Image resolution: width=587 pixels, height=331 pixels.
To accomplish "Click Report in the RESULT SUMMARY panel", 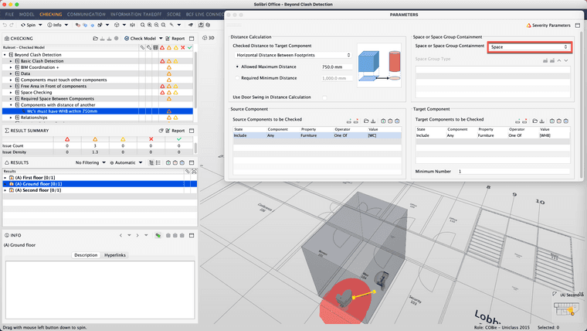I will pyautogui.click(x=175, y=131).
